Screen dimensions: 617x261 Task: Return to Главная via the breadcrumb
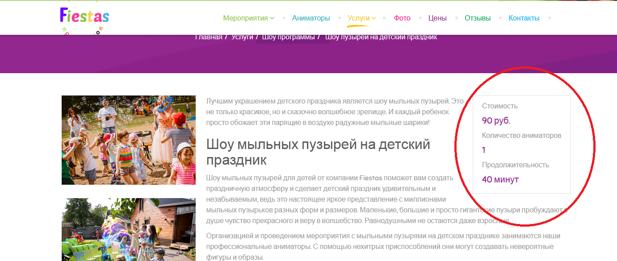[x=209, y=37]
